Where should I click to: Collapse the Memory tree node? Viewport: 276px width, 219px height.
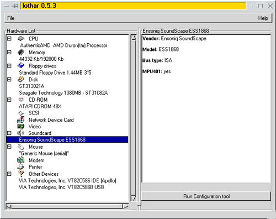[x=9, y=53]
